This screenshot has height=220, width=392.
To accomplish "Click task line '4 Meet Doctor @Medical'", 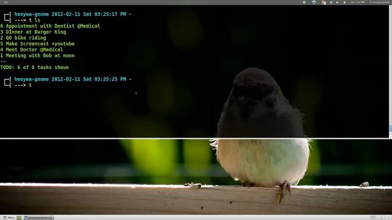I will tap(31, 50).
